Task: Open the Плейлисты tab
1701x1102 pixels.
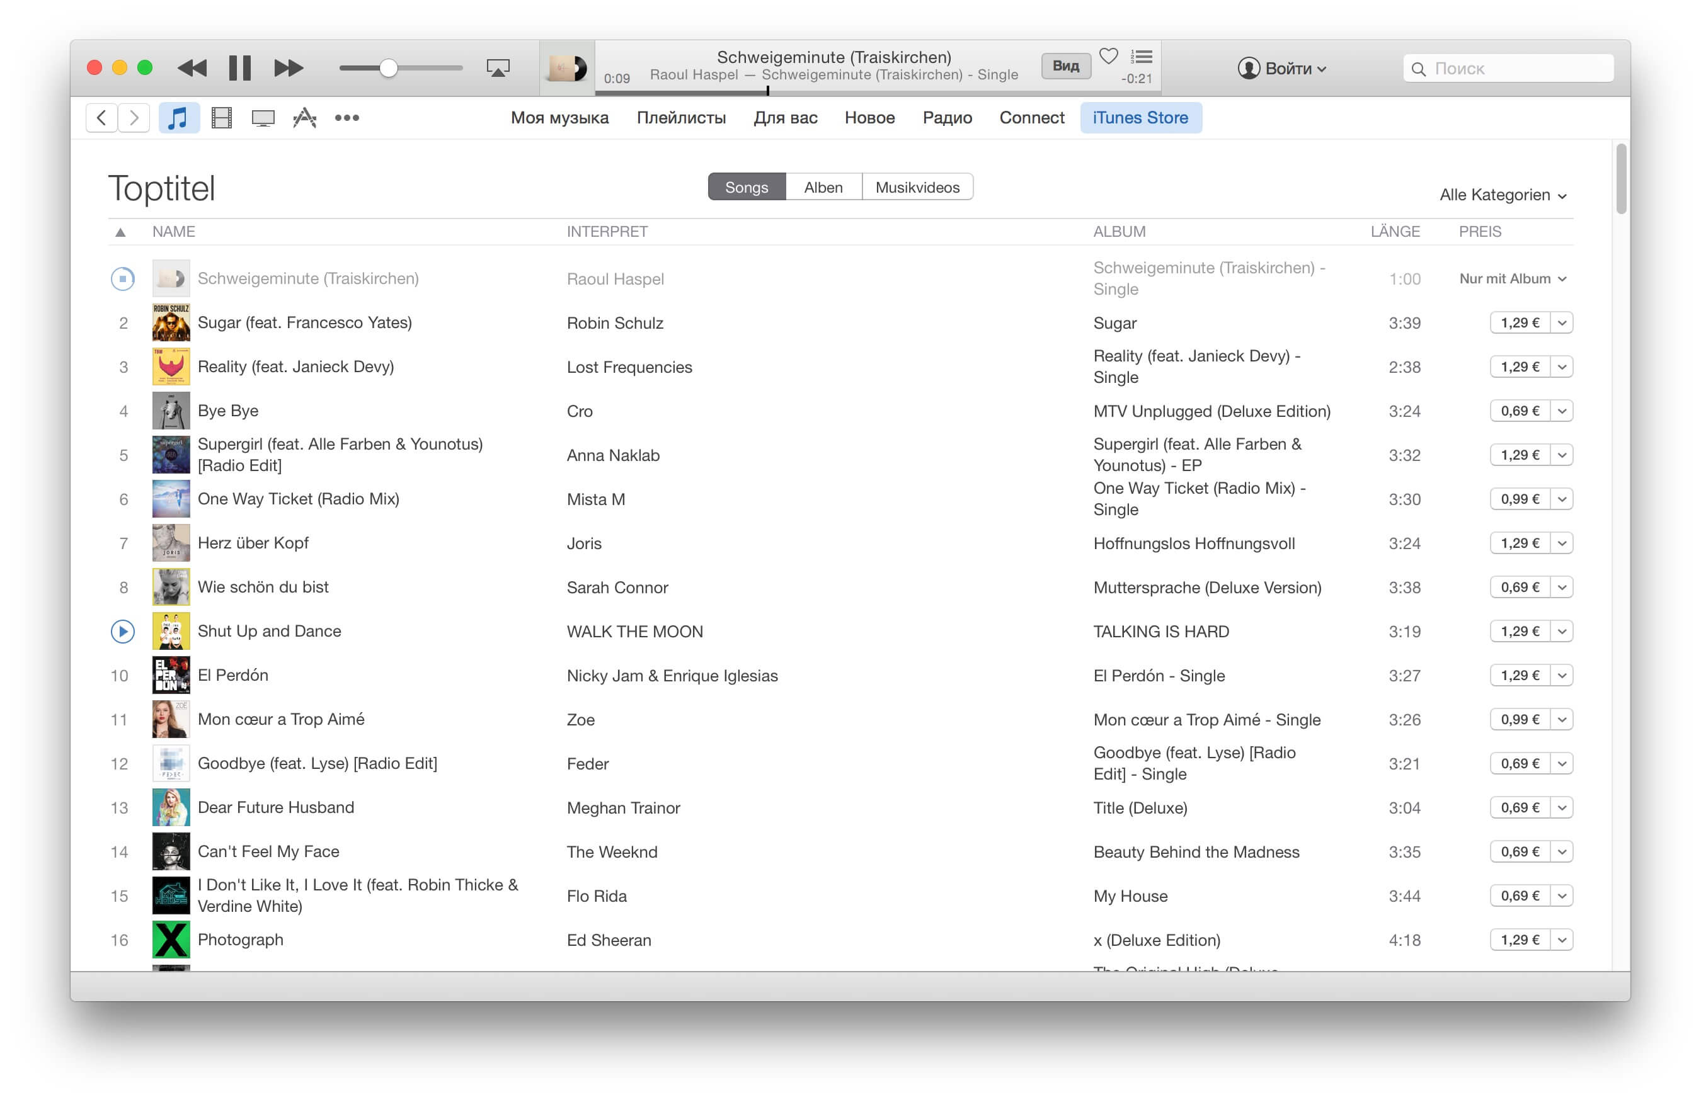Action: 681,118
